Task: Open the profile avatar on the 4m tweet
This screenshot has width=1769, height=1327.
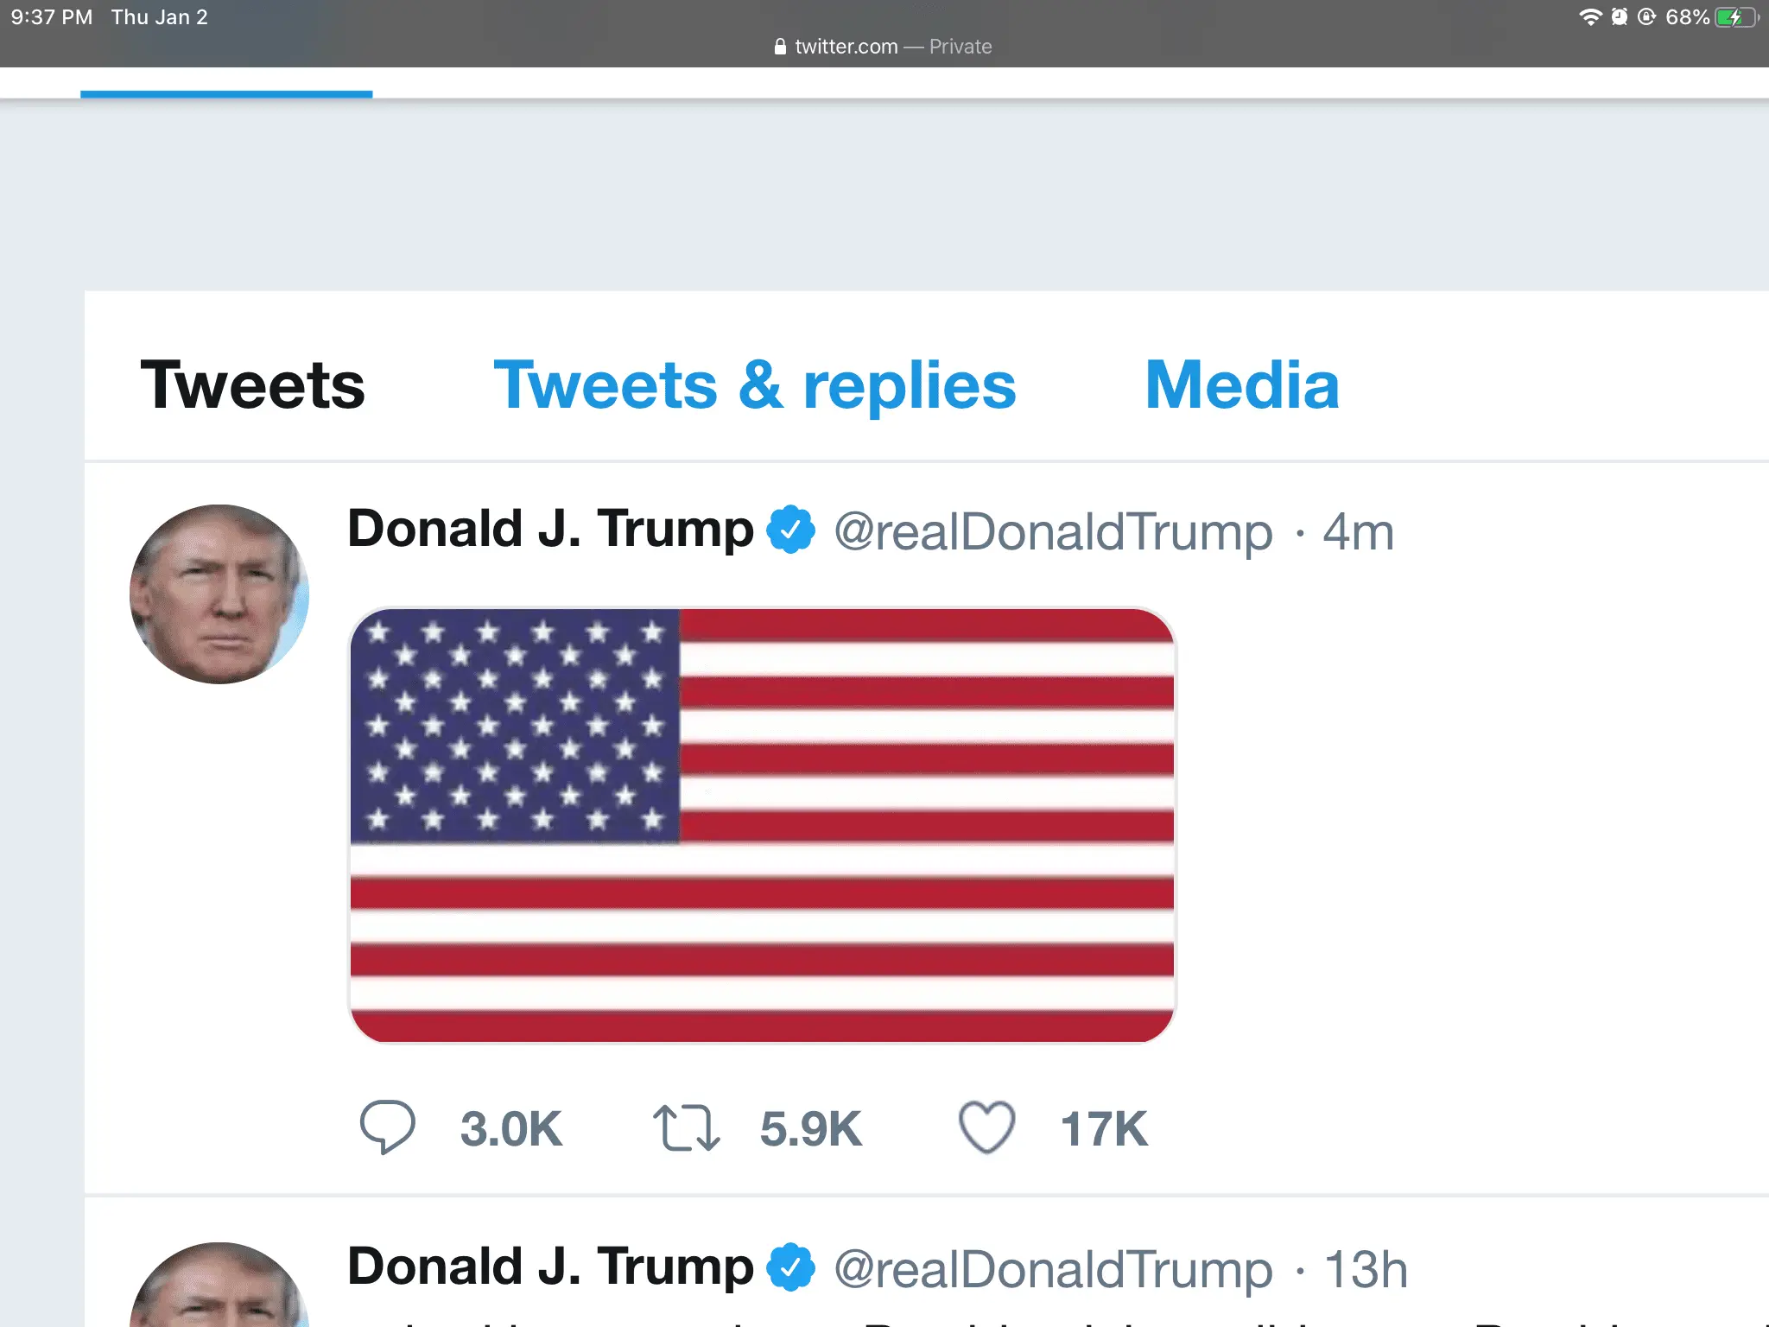Action: tap(219, 594)
